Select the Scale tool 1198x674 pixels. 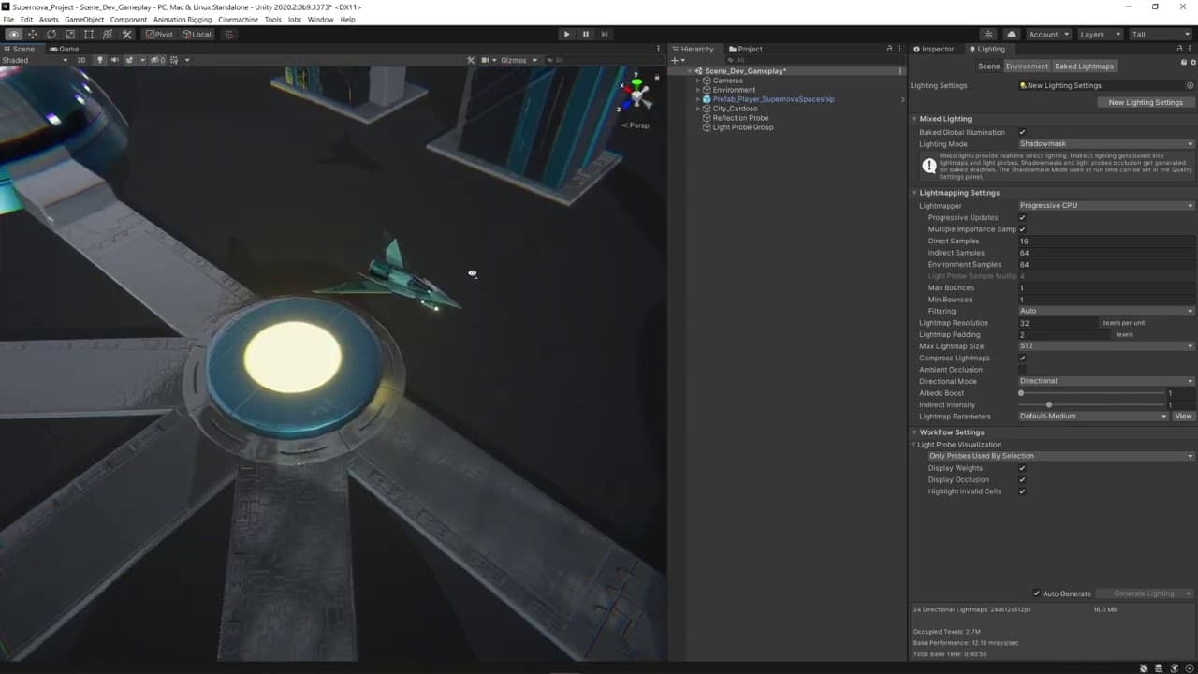[x=70, y=34]
